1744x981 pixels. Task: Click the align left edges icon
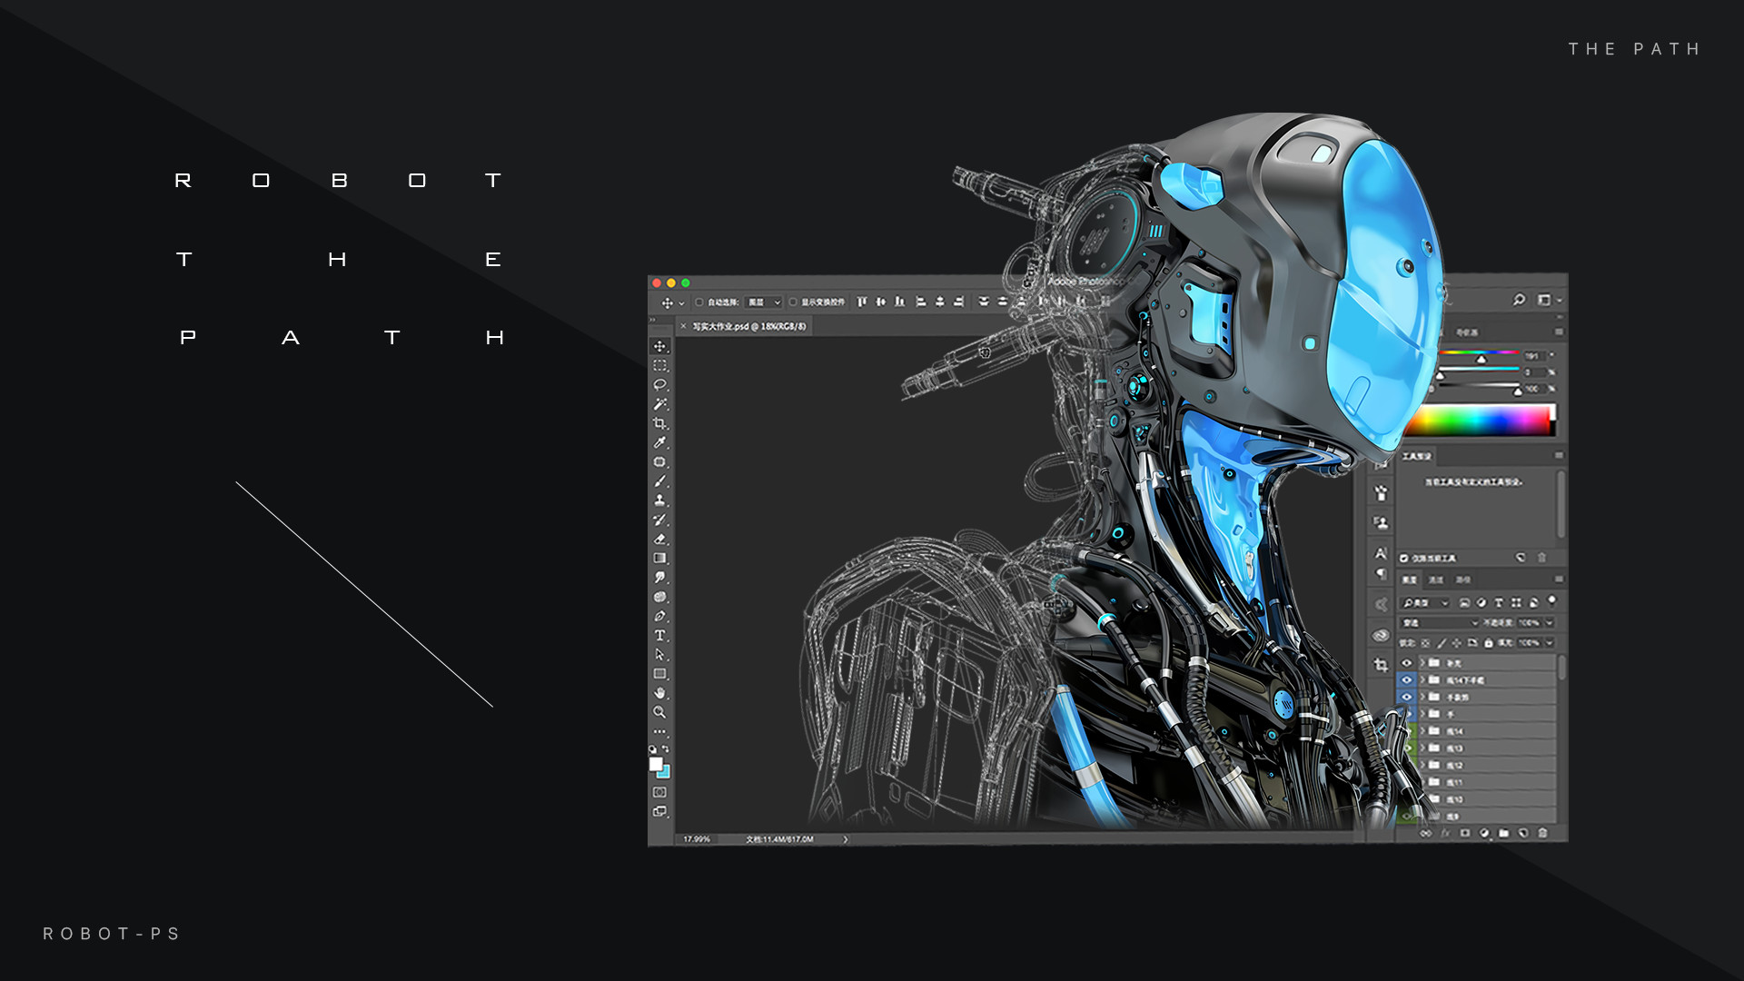921,302
